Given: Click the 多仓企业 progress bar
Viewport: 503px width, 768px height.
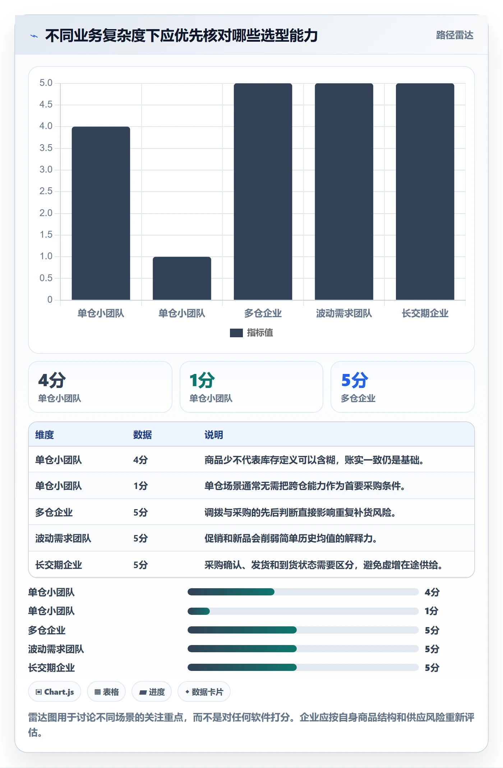Looking at the screenshot, I should [x=303, y=630].
